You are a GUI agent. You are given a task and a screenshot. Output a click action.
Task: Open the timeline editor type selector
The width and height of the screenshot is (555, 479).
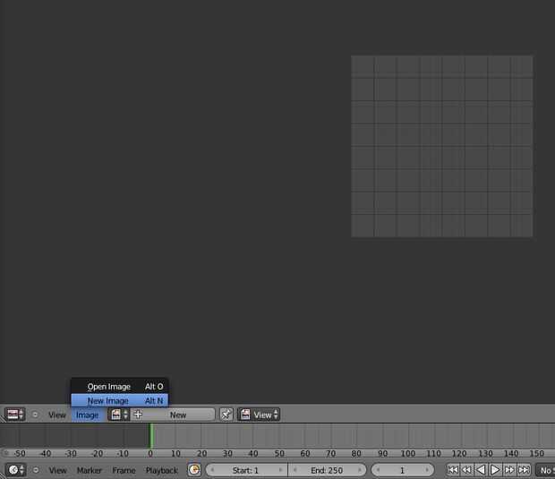click(x=15, y=470)
